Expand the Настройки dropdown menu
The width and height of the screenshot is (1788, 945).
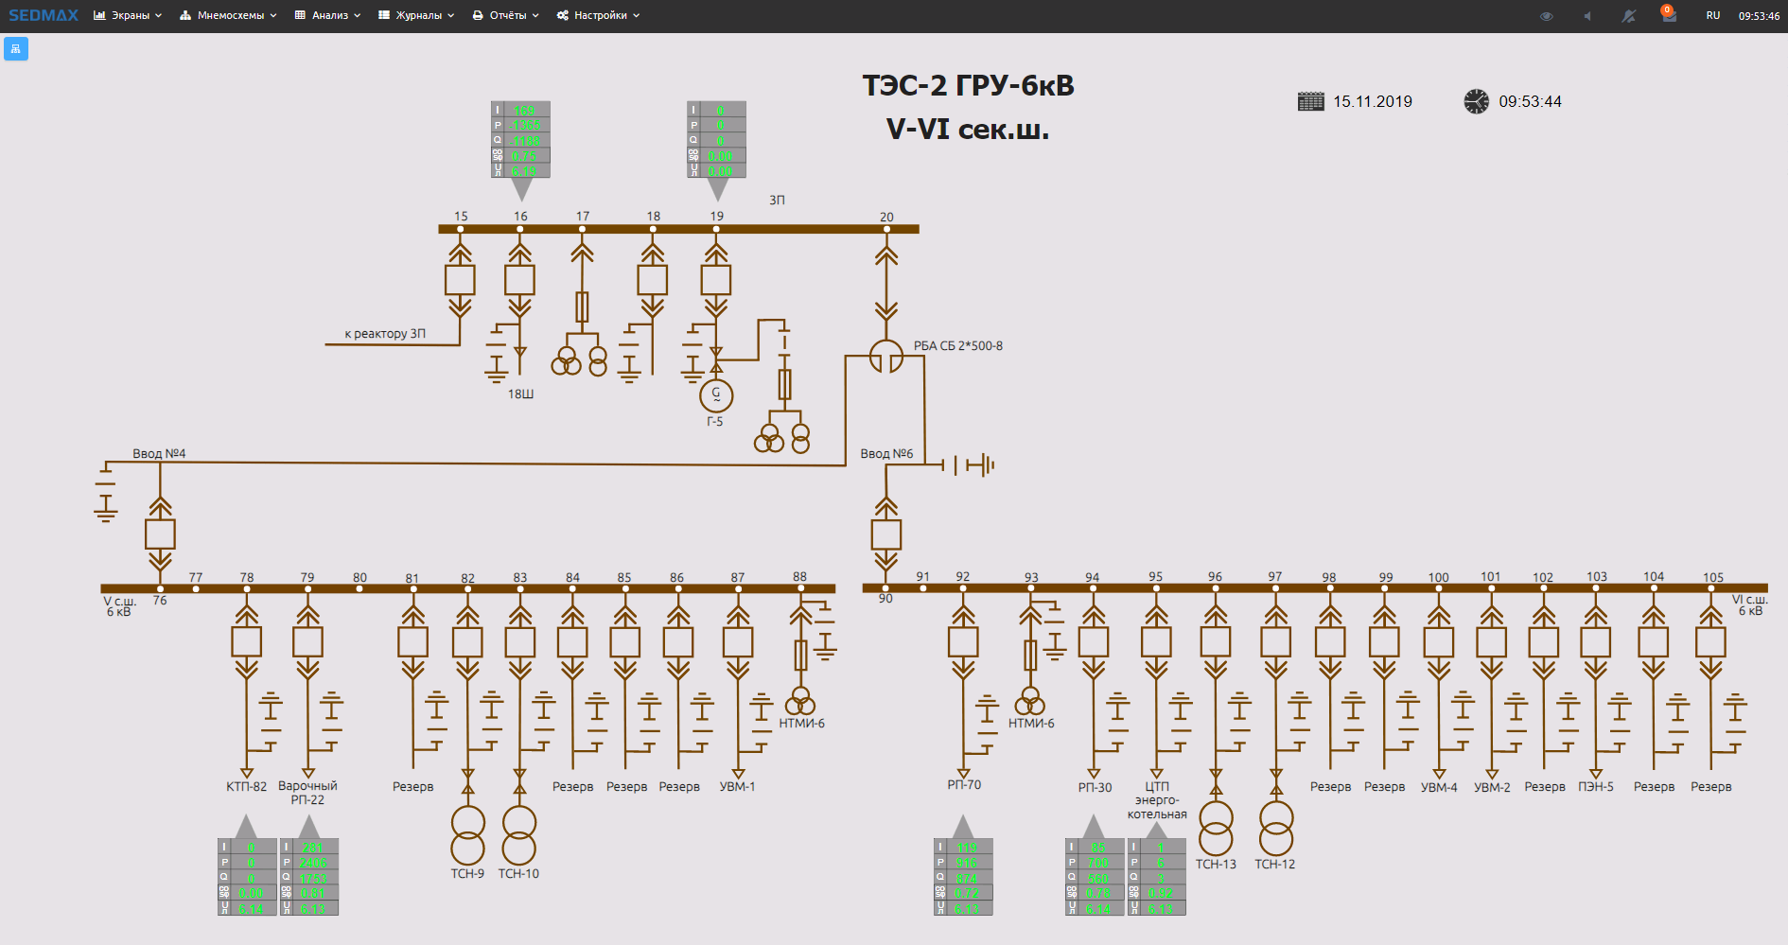click(x=598, y=16)
